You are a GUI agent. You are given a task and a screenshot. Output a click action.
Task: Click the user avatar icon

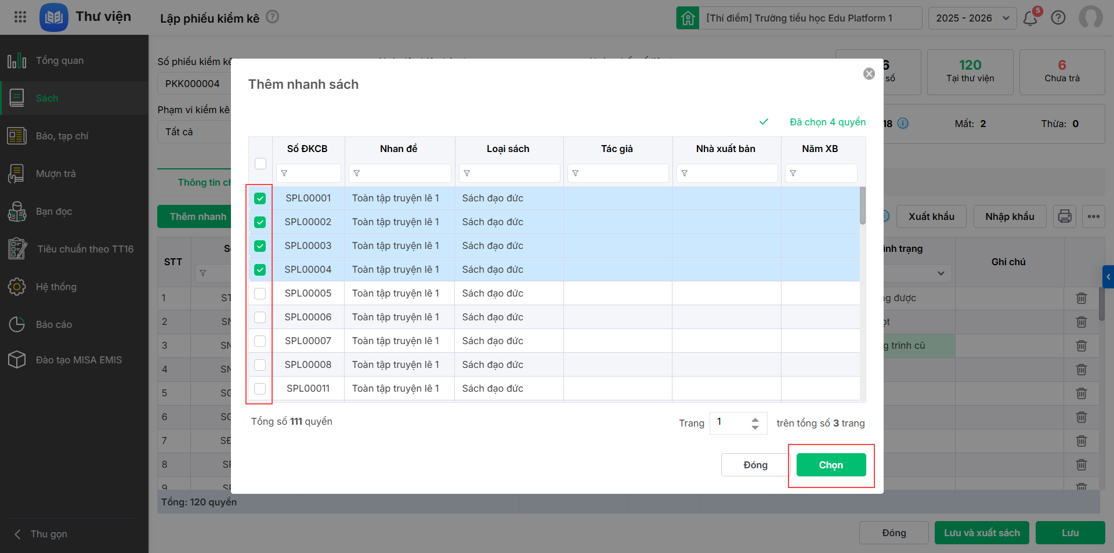click(x=1090, y=17)
